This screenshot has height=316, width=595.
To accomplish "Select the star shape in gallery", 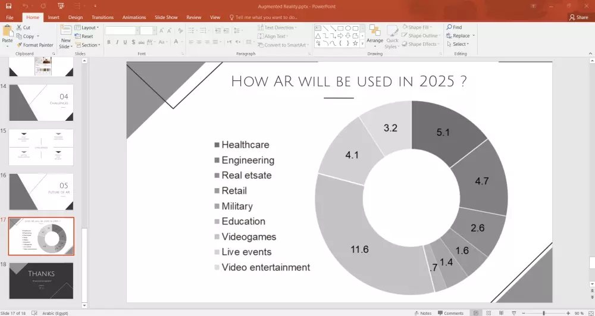I will [x=355, y=43].
